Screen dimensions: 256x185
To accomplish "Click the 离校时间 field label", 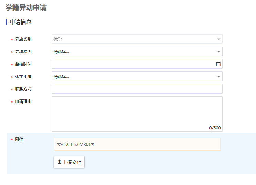I will [x=23, y=64].
